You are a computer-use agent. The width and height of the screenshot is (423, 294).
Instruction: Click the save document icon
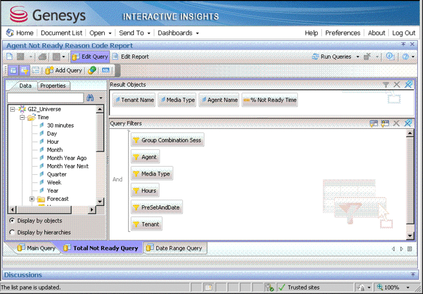(x=21, y=56)
